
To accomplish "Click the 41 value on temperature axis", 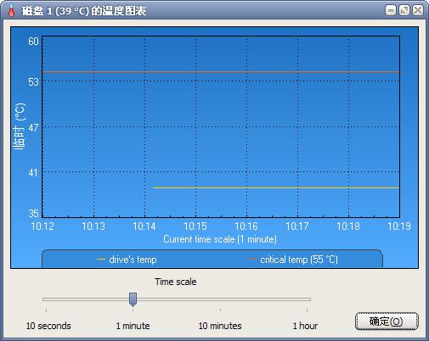I will click(33, 172).
